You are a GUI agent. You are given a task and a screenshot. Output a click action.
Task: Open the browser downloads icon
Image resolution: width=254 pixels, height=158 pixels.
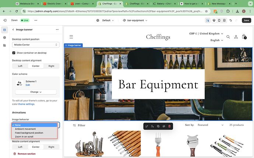(237, 11)
